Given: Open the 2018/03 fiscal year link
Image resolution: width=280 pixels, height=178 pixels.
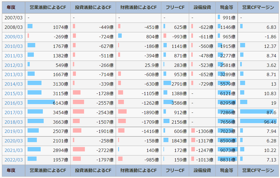Looking at the screenshot, I should 14,122.
